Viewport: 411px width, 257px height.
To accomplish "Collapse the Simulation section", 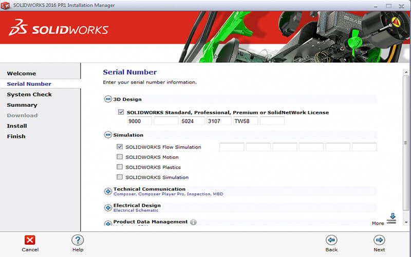I will click(x=108, y=135).
